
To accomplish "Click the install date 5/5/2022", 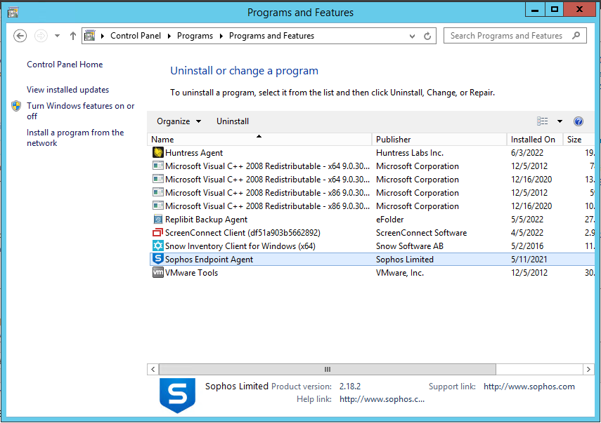I will (x=527, y=219).
